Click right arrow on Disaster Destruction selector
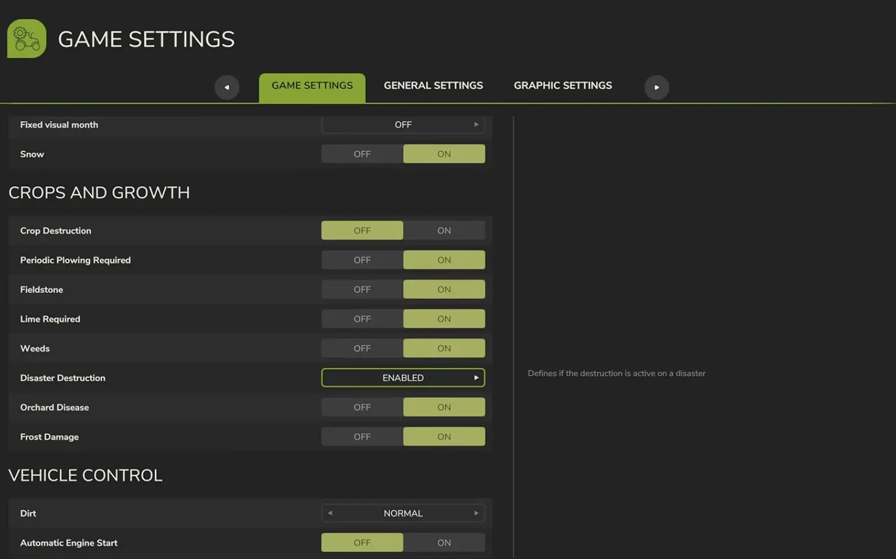This screenshot has height=559, width=896. coord(476,378)
